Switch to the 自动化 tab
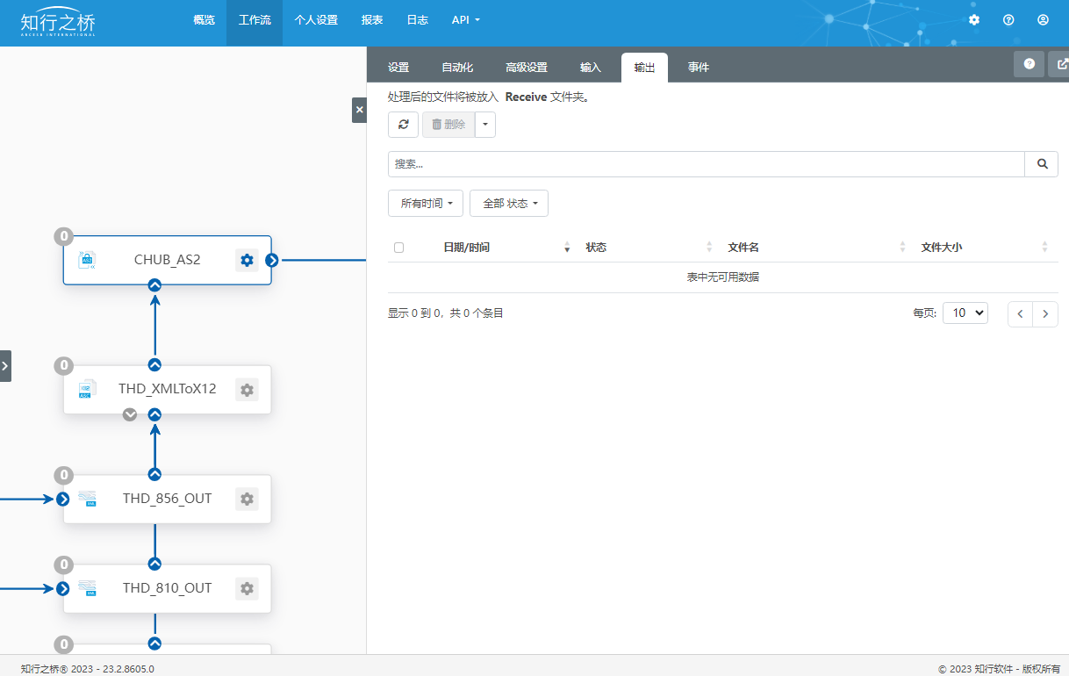 coord(457,68)
